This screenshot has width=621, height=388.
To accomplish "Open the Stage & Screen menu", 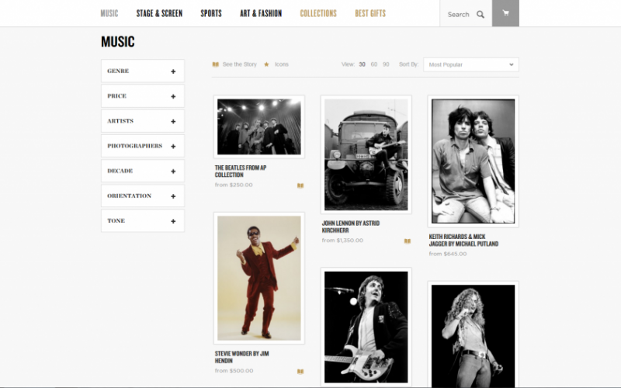I will coord(159,13).
